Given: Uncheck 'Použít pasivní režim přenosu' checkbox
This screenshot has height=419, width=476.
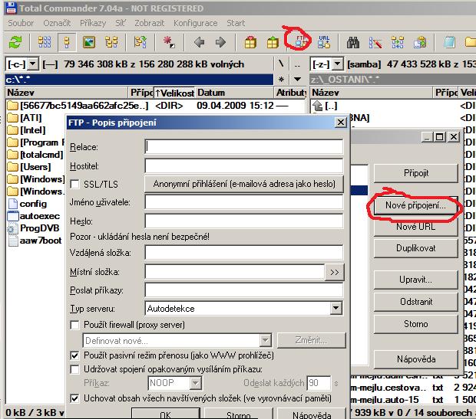Looking at the screenshot, I should coord(75,355).
